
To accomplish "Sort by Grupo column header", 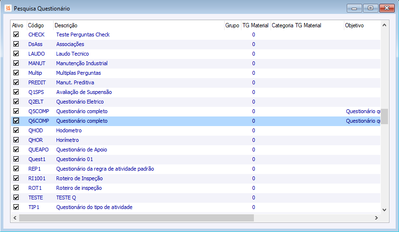I will pos(232,25).
